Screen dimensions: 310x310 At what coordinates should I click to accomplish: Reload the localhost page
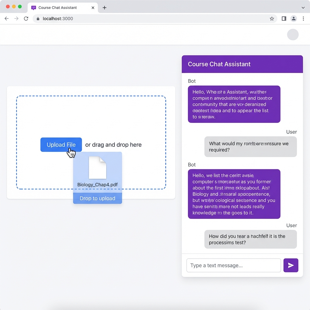tap(26, 18)
